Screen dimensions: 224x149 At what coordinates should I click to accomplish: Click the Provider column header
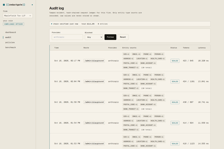113,48
